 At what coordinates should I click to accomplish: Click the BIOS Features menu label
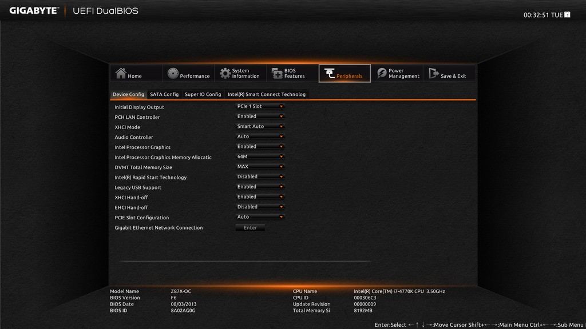pos(294,74)
